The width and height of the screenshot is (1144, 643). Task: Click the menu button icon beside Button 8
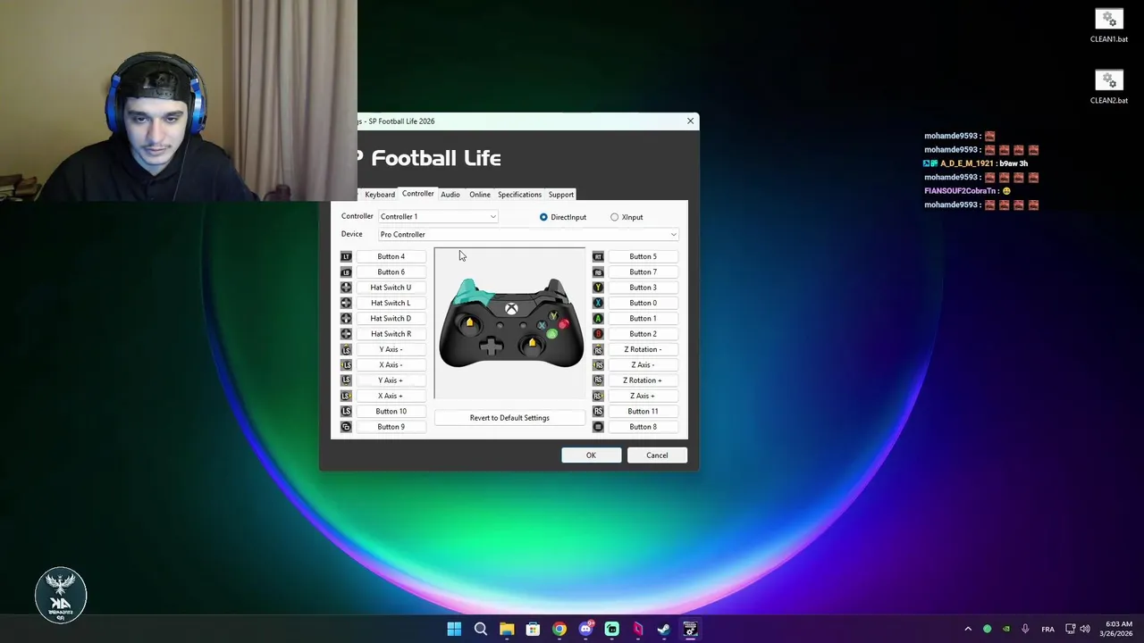coord(598,427)
